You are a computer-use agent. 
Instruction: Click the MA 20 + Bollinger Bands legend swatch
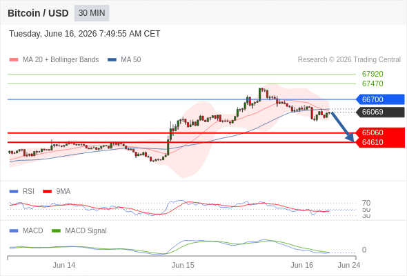pos(14,60)
